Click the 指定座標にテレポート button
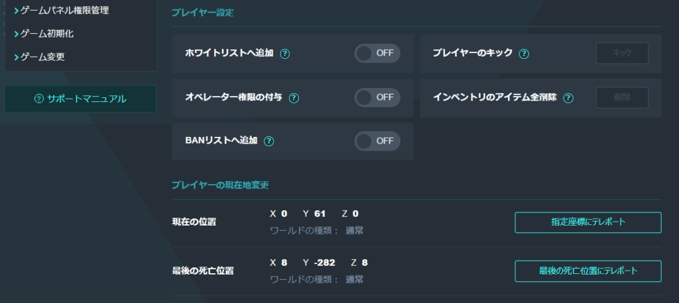679x303 pixels. click(x=587, y=222)
